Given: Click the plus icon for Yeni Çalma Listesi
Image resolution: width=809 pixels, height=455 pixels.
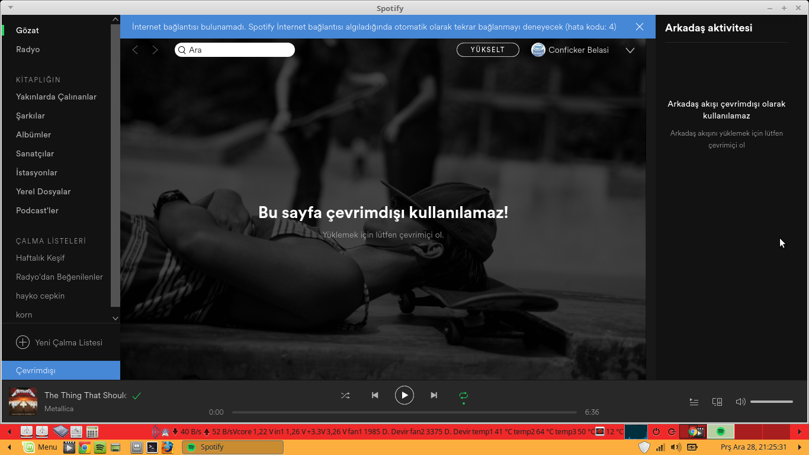Looking at the screenshot, I should click(x=23, y=342).
